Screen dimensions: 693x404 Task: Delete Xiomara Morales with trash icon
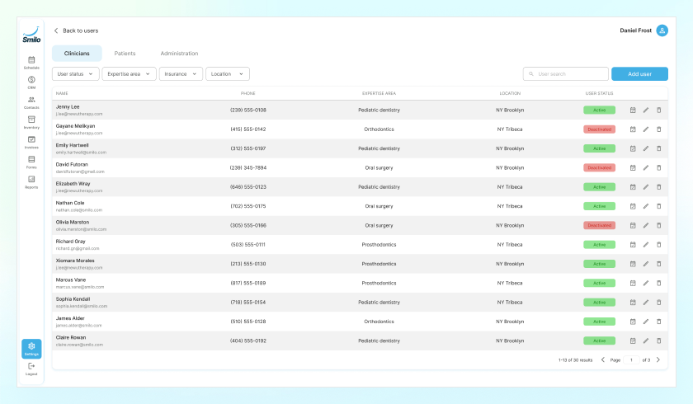point(658,264)
